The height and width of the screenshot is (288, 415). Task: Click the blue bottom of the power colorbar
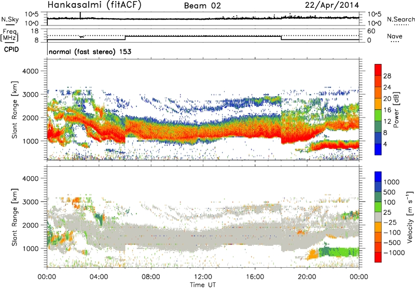coord(378,149)
